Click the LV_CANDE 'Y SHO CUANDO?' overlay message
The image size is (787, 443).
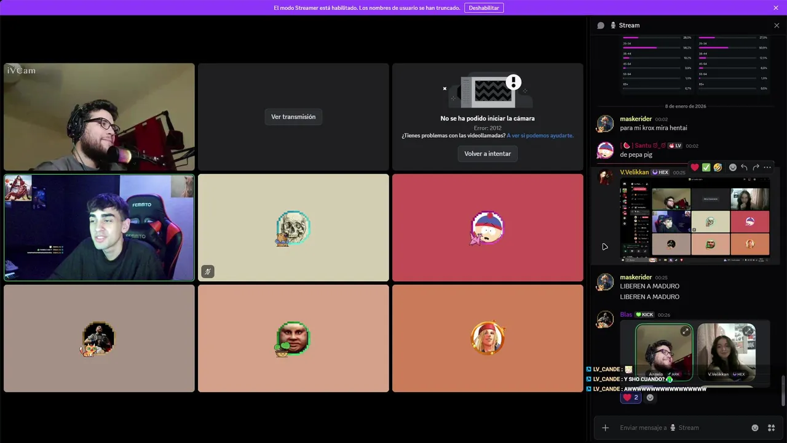coord(630,379)
